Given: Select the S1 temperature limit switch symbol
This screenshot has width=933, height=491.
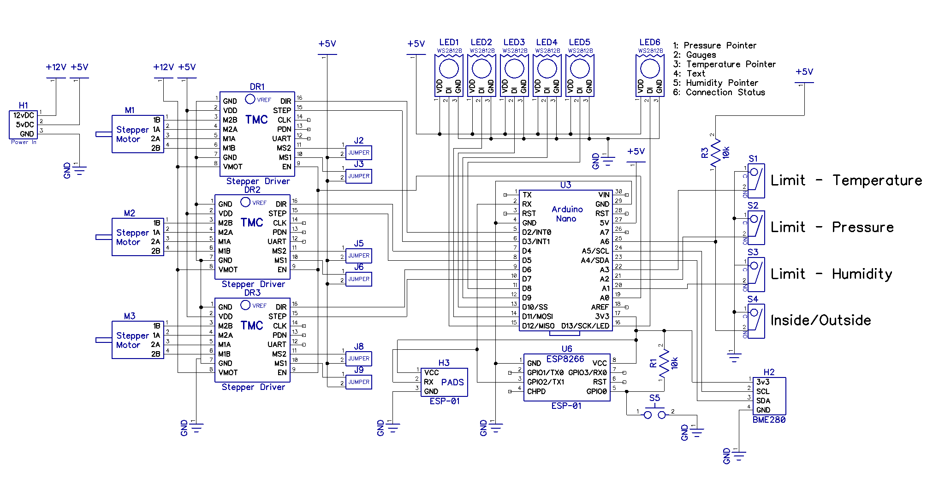Looking at the screenshot, I should [756, 181].
